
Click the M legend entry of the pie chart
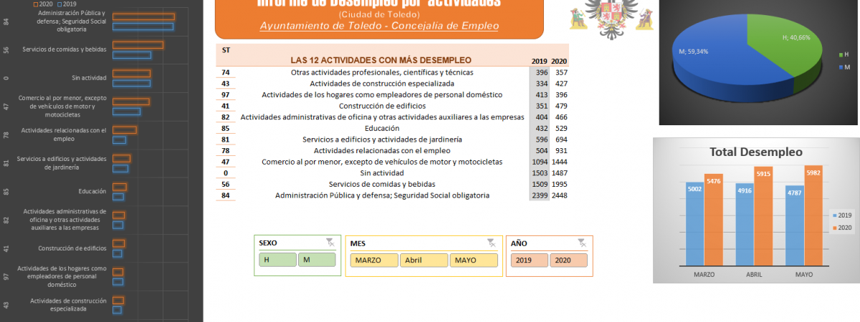point(844,67)
